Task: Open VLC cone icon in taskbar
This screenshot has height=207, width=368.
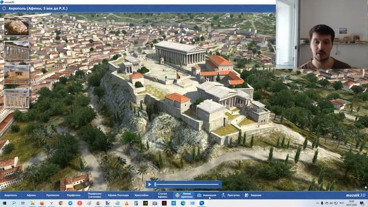Action: click(x=126, y=203)
